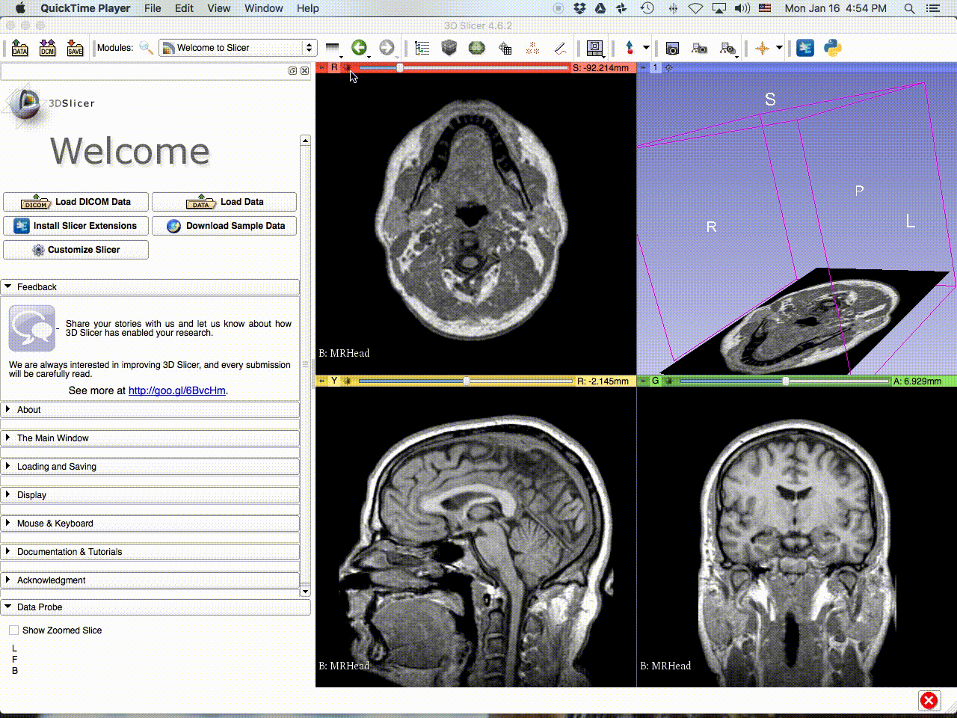This screenshot has width=957, height=718.
Task: Capture a screenshot with the camera icon
Action: pos(672,48)
